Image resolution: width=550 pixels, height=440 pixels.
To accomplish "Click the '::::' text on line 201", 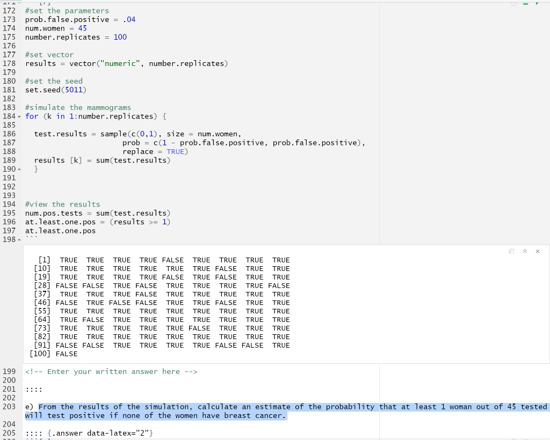I will [x=34, y=389].
